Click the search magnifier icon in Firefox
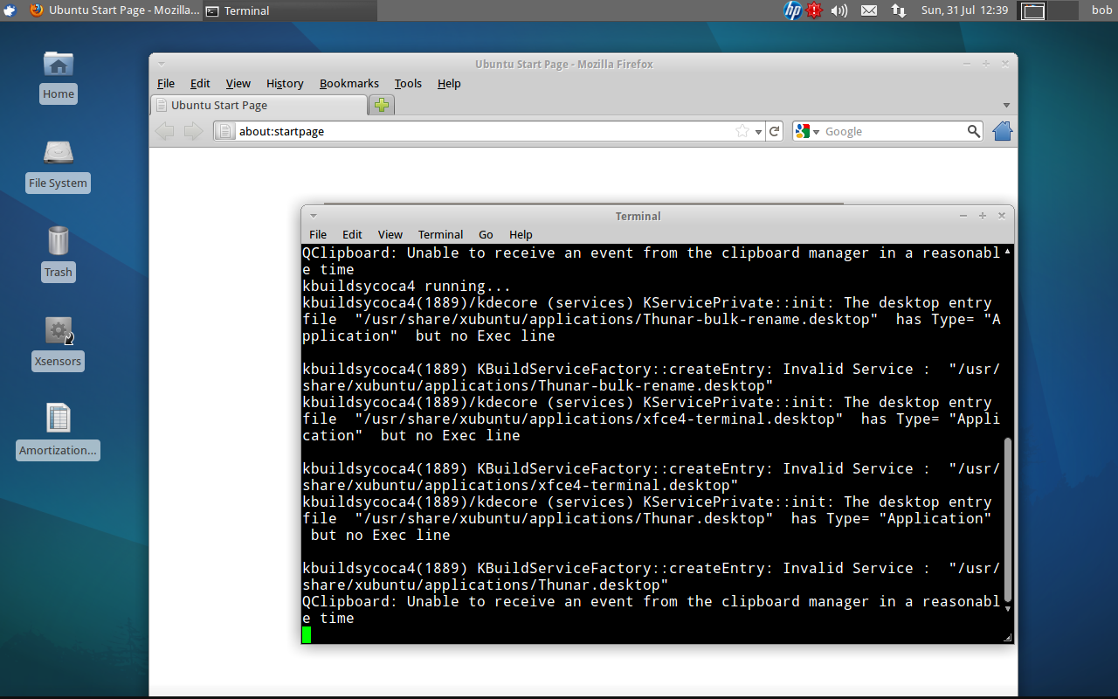This screenshot has width=1118, height=699. [x=974, y=131]
